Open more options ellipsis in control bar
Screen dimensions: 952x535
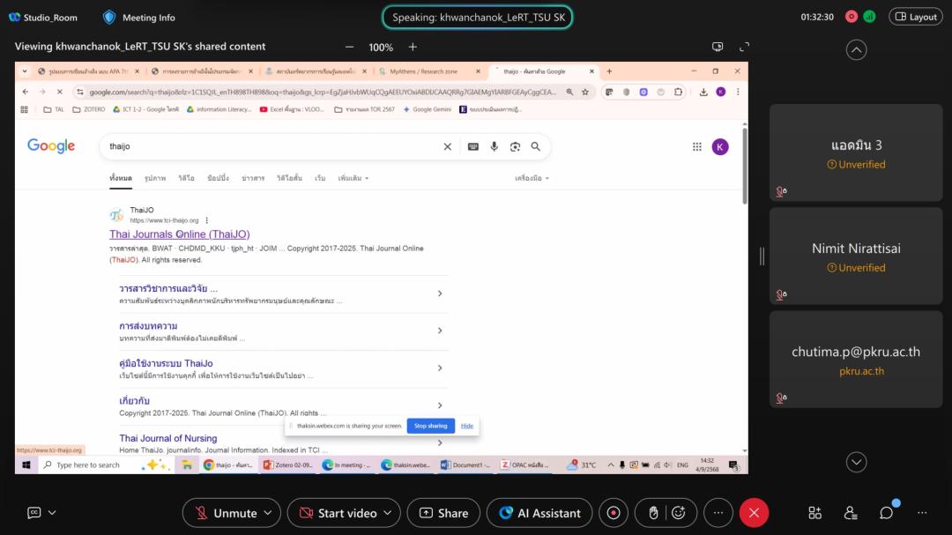click(718, 513)
